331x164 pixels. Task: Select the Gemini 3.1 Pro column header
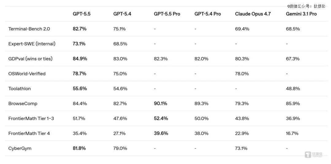click(301, 14)
